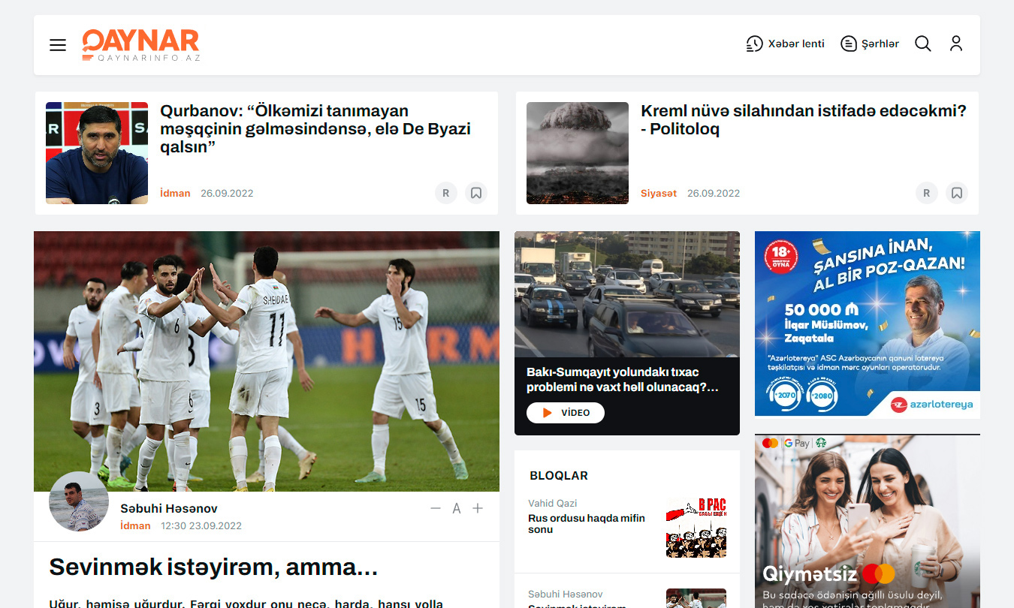The height and width of the screenshot is (608, 1014).
Task: Click the Qaynar logo
Action: (140, 44)
